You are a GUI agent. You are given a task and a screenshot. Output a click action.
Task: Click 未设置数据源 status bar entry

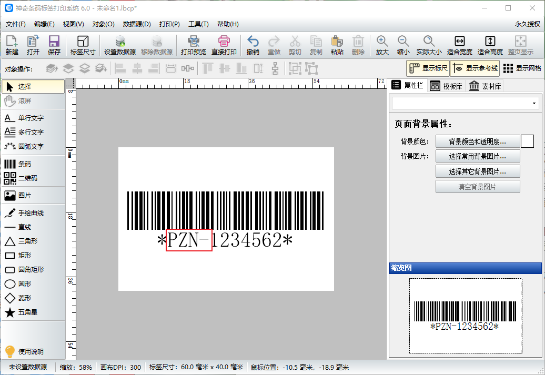[28, 367]
